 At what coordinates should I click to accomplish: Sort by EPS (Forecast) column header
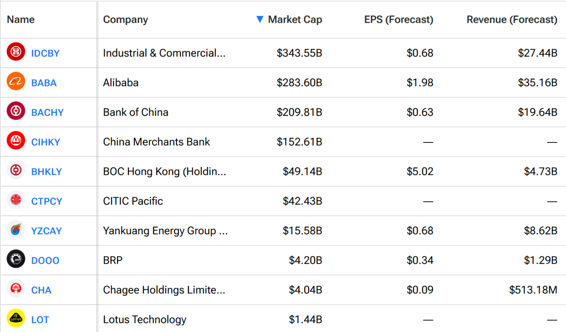pyautogui.click(x=399, y=19)
